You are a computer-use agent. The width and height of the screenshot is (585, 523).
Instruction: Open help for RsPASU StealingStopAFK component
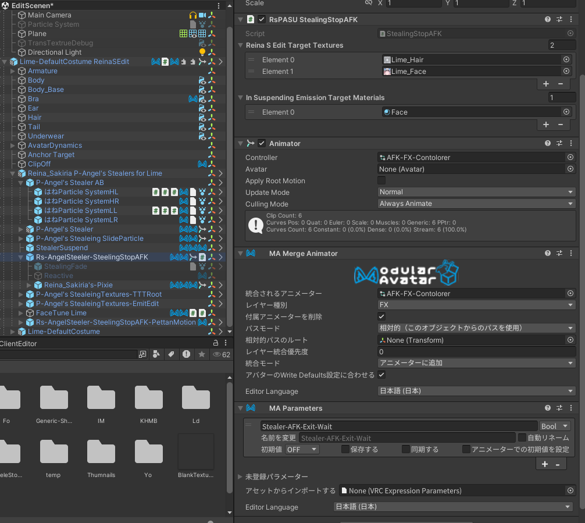tap(547, 19)
